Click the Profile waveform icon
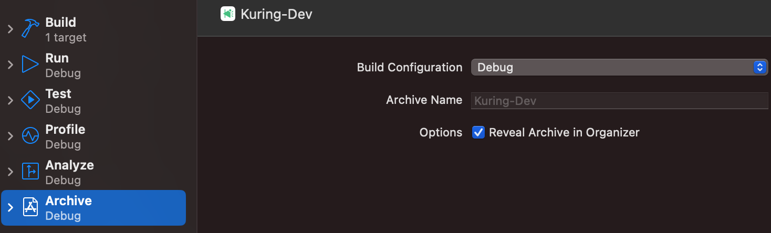The height and width of the screenshot is (233, 771). (30, 136)
